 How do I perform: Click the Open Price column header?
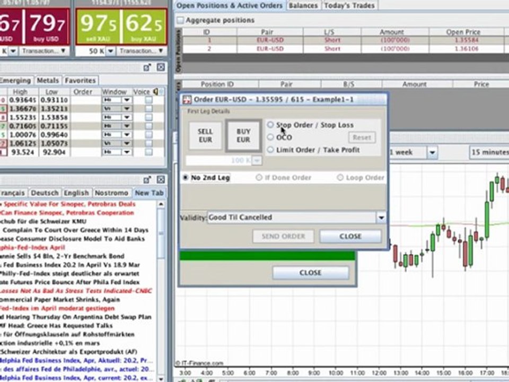463,32
